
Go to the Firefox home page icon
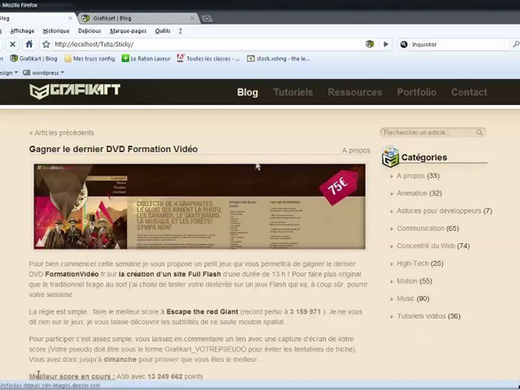[x=29, y=44]
